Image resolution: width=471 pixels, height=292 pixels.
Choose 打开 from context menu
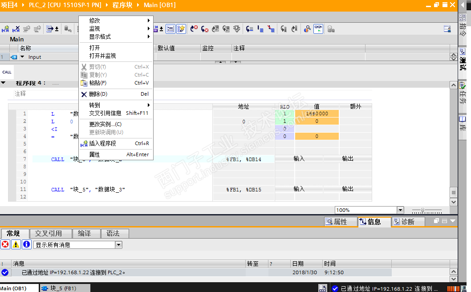pyautogui.click(x=116, y=48)
